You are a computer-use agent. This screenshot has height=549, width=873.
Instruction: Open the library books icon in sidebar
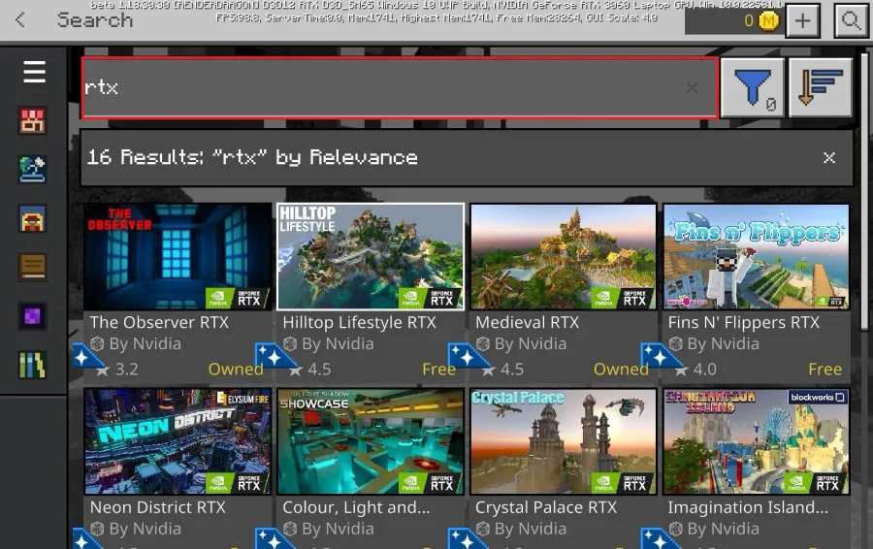32,366
